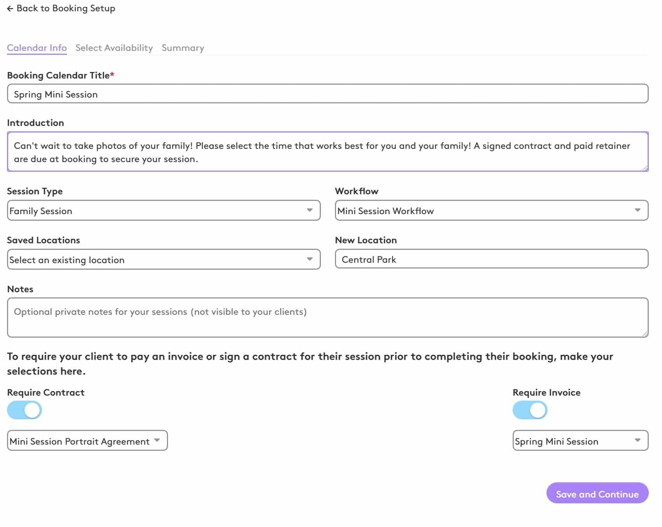Click the Booking Calendar Title field
Viewport: 662px width, 527px height.
point(327,94)
